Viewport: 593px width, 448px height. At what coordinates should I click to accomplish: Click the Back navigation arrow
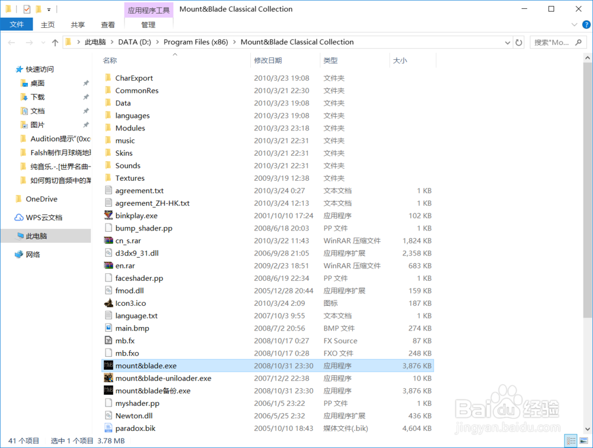tap(11, 42)
